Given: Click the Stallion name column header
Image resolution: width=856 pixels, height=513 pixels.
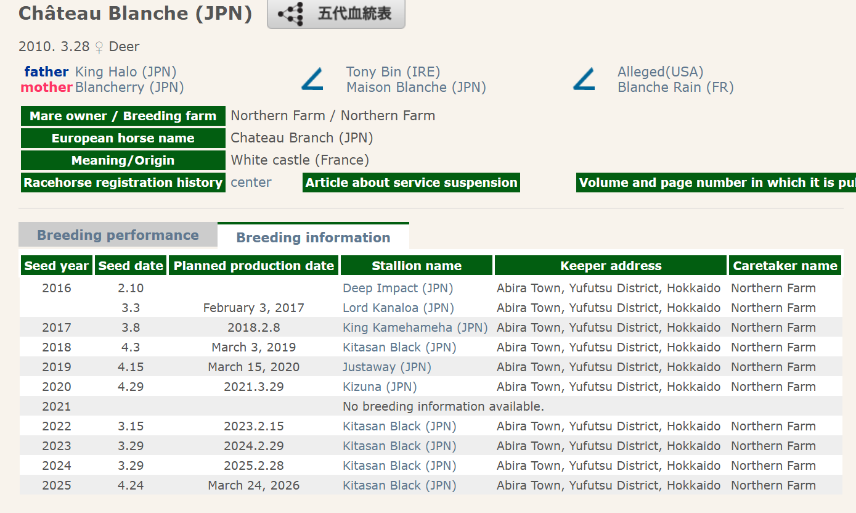Looking at the screenshot, I should pos(417,266).
